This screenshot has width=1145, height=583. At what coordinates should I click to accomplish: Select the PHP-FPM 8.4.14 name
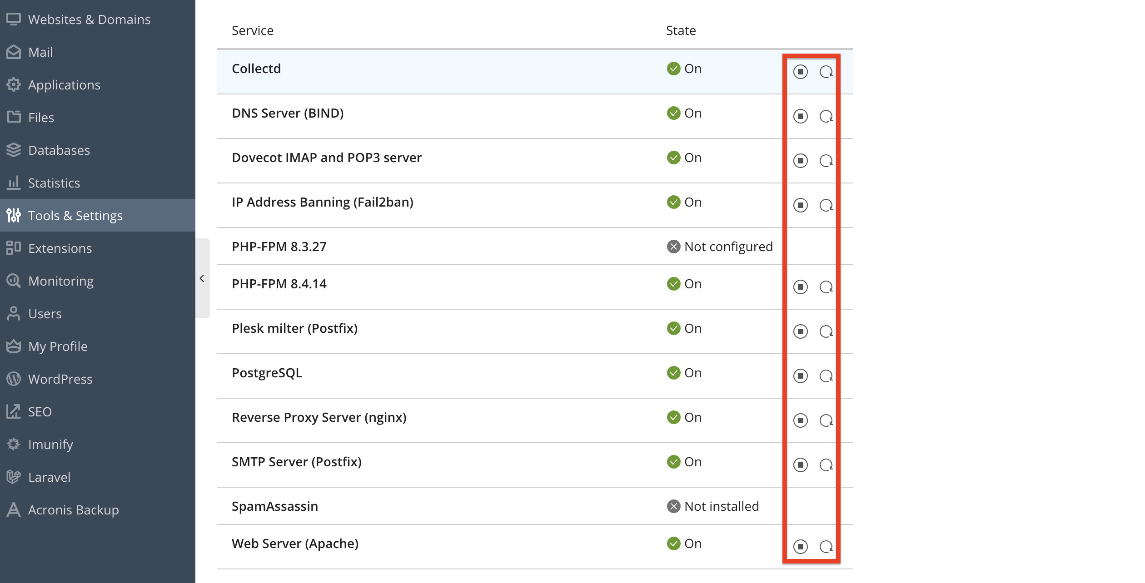279,284
